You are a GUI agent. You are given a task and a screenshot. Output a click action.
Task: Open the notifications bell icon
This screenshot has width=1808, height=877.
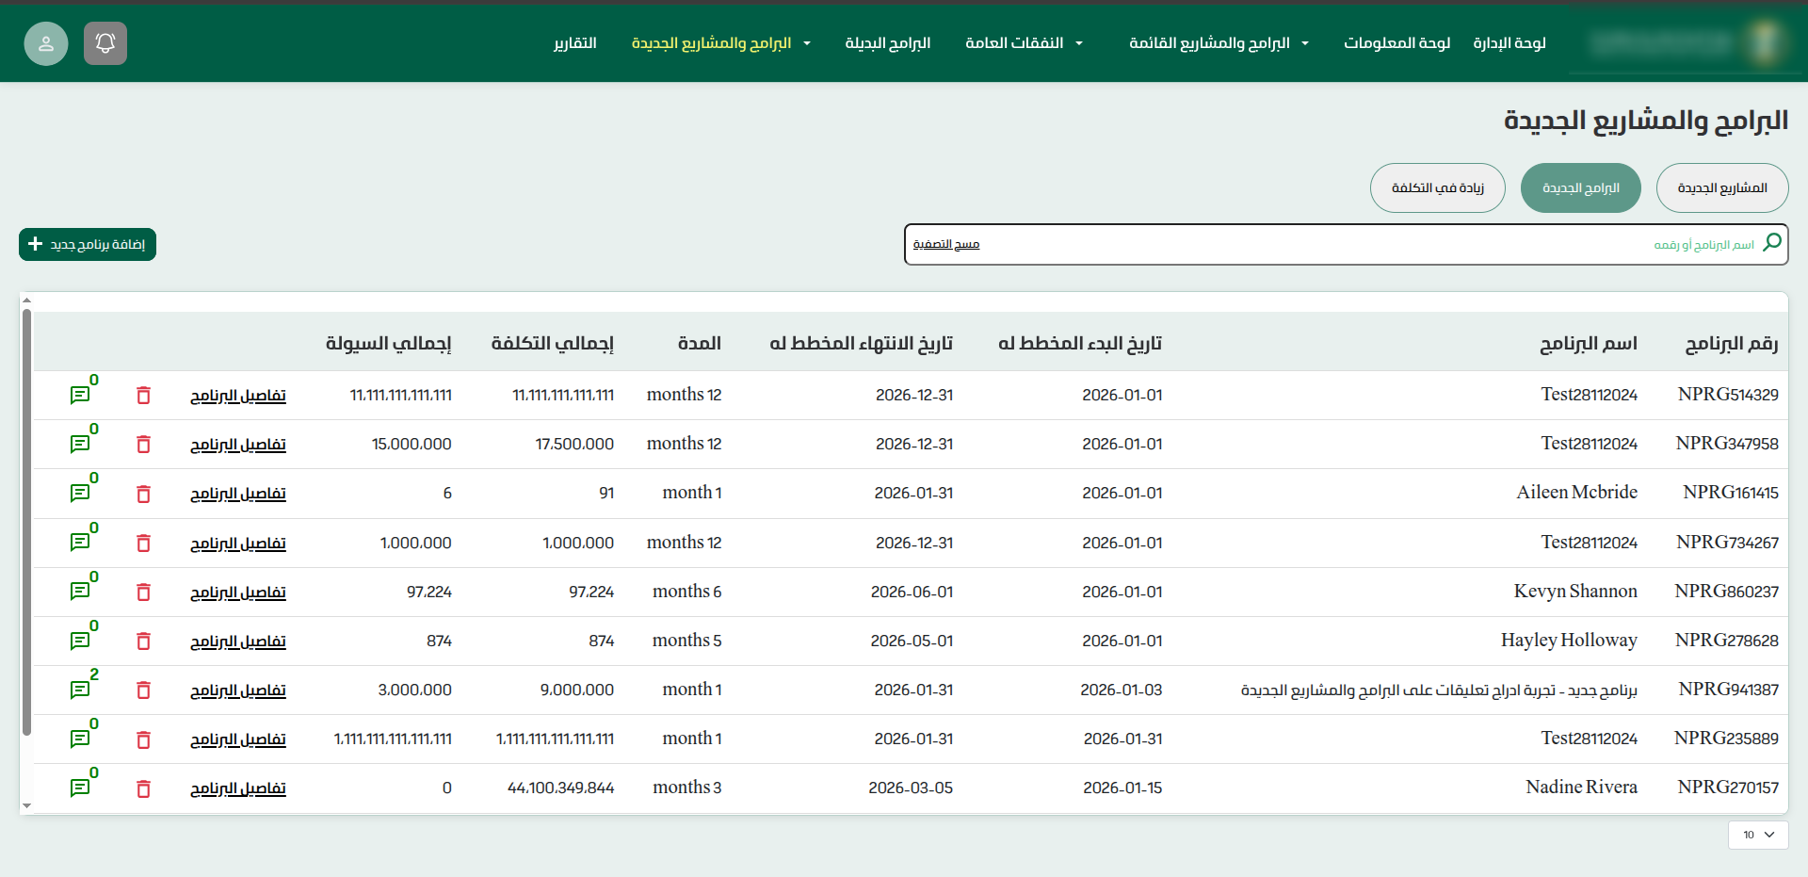105,43
